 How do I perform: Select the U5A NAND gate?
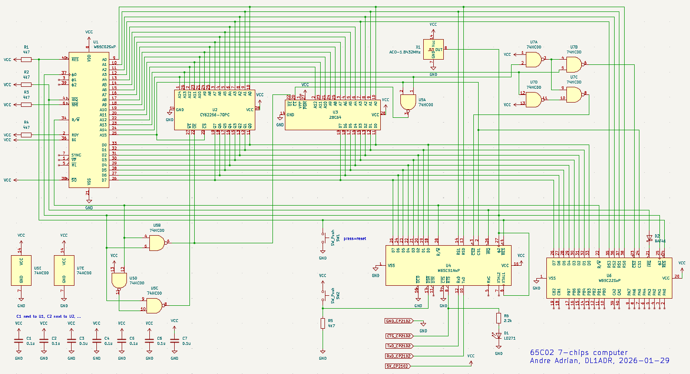click(407, 101)
